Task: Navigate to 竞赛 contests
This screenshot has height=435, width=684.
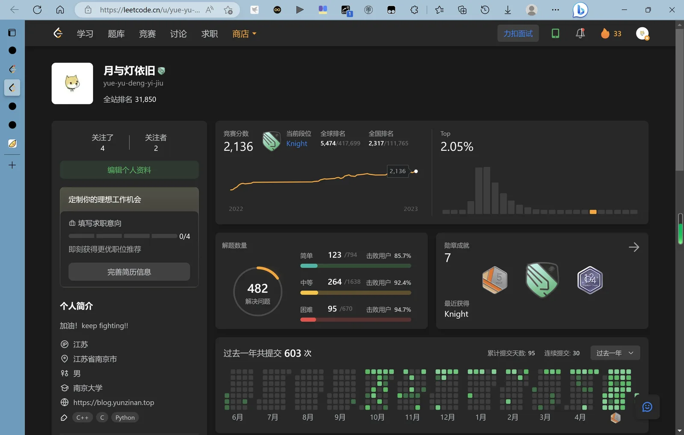Action: [147, 34]
